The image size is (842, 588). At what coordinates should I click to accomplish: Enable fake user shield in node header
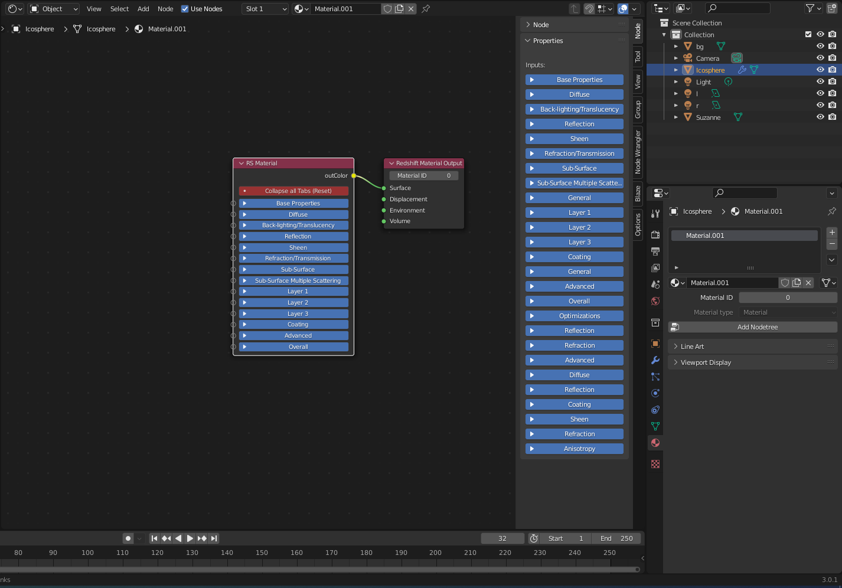(387, 9)
